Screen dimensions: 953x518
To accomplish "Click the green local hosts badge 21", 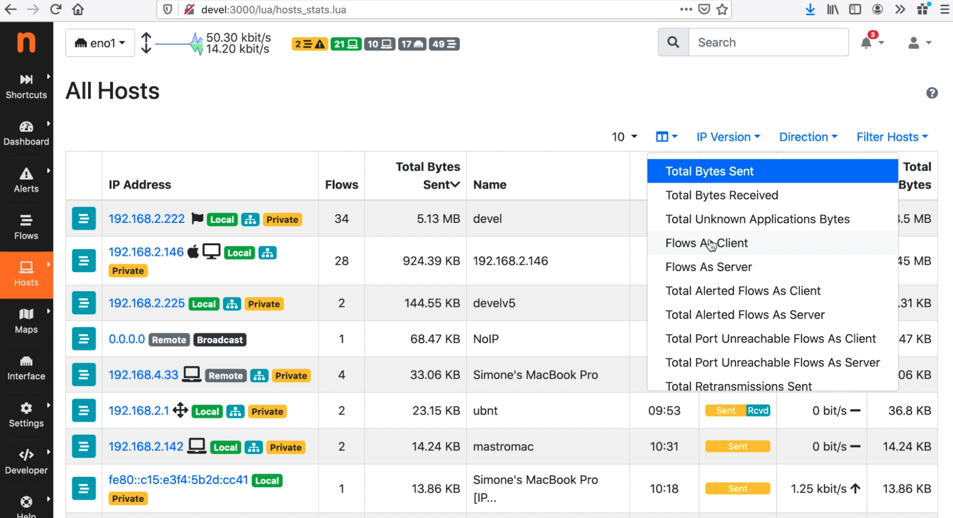I will click(x=346, y=44).
